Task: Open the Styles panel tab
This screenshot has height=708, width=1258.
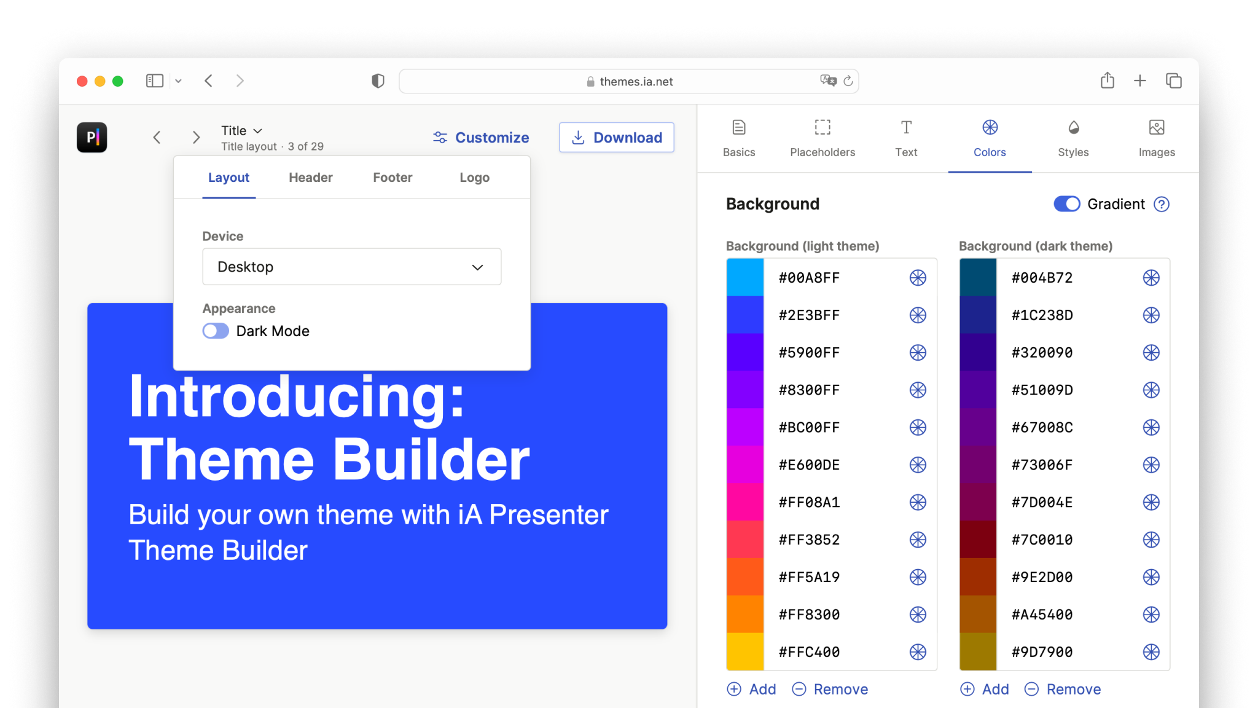Action: (1073, 139)
